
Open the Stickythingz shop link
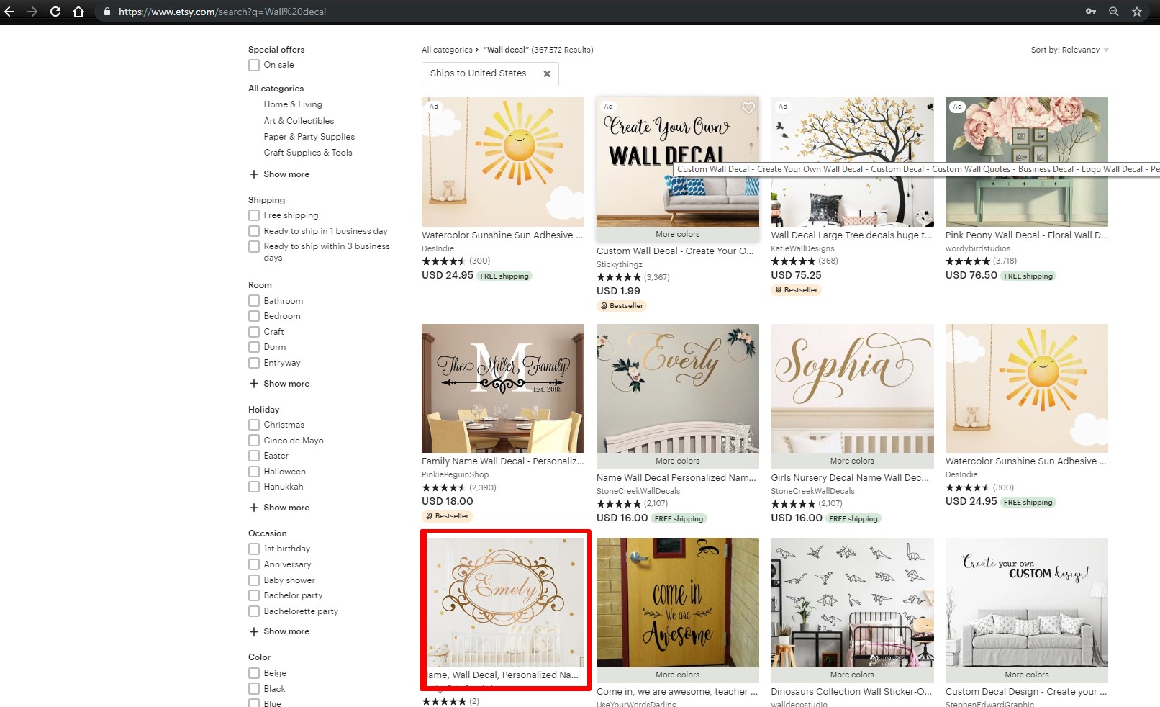(x=620, y=264)
